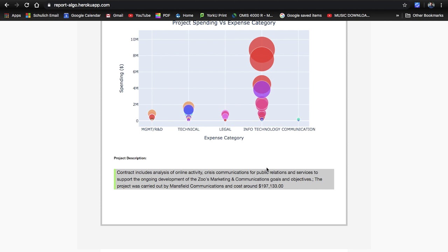Viewport: 448px width, 252px height.
Task: Click the INFO TECHNOLOGY axis label
Action: pyautogui.click(x=262, y=129)
